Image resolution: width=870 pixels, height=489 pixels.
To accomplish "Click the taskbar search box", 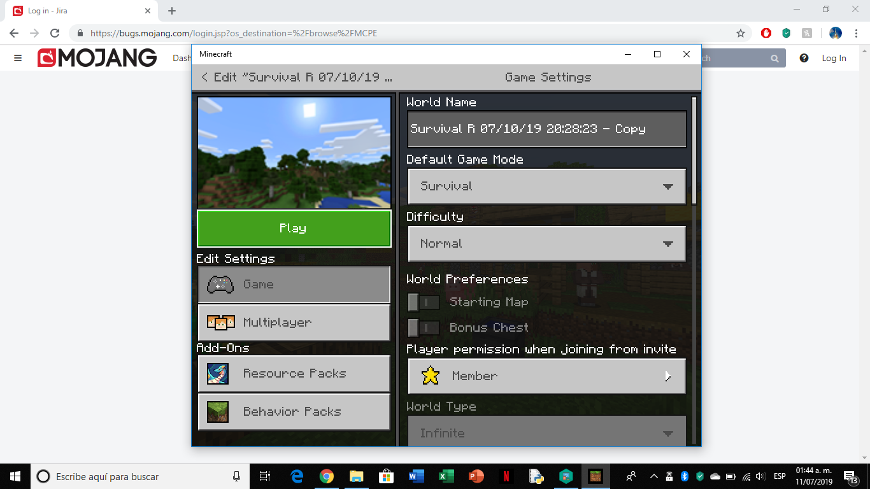I will pyautogui.click(x=141, y=476).
